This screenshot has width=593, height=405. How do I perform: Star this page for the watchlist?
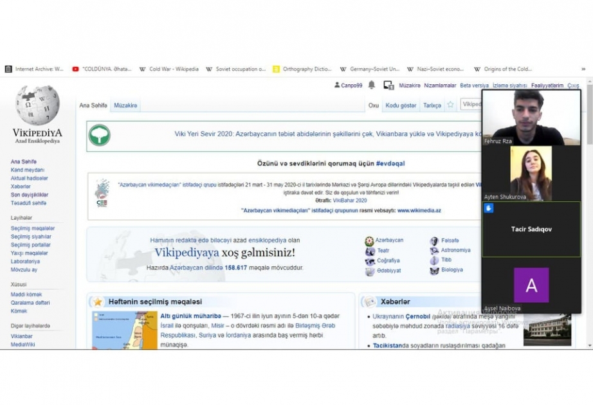(x=450, y=105)
